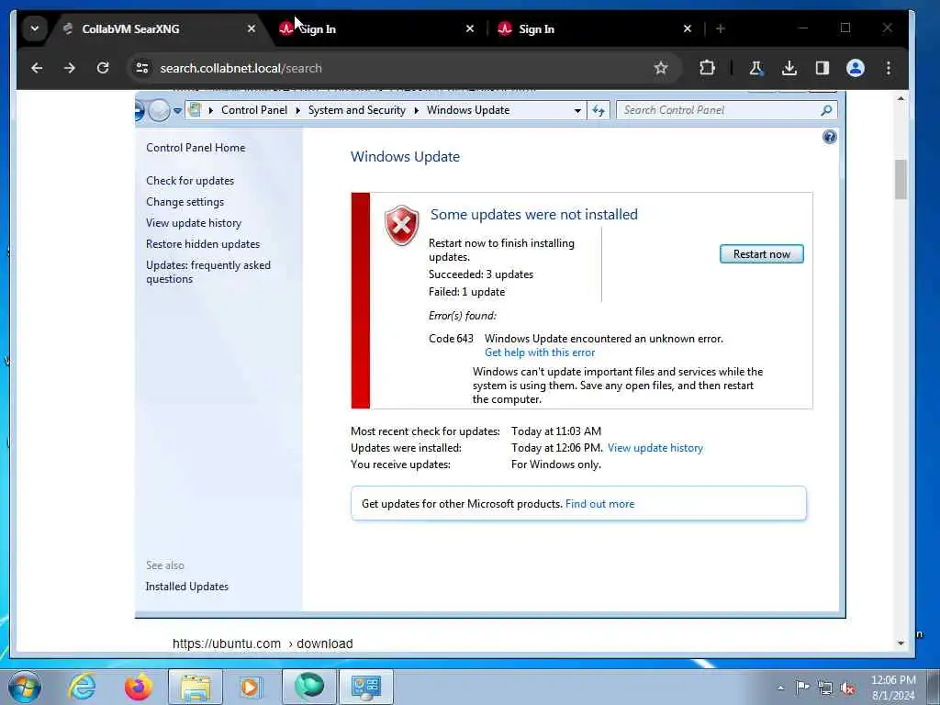Open the Downloads icon
This screenshot has width=940, height=705.
pos(789,68)
